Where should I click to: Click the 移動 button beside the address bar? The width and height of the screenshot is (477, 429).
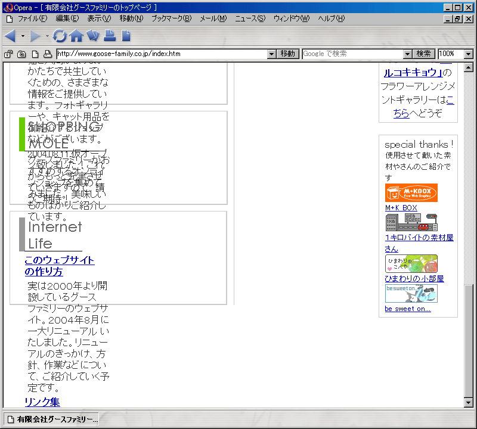pyautogui.click(x=288, y=54)
